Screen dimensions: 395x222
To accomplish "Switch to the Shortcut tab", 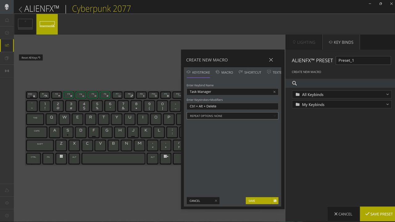I will tap(250, 72).
